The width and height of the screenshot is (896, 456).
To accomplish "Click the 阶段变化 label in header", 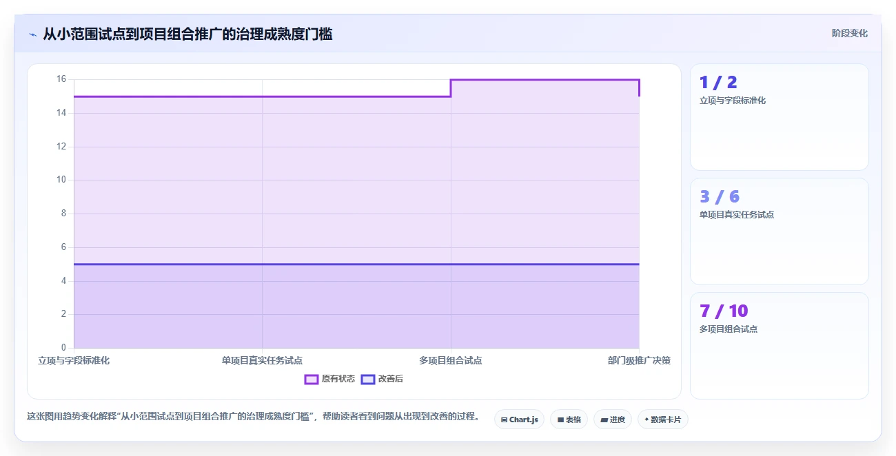I will click(850, 33).
